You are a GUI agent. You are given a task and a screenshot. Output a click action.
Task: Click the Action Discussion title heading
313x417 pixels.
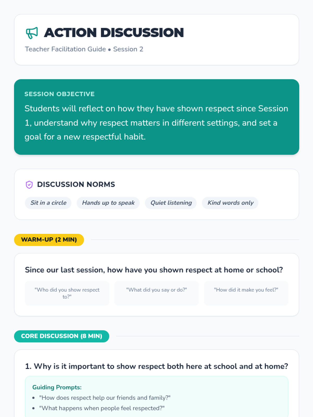point(114,33)
